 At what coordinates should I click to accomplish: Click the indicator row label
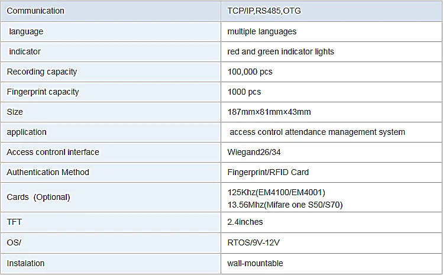click(25, 51)
